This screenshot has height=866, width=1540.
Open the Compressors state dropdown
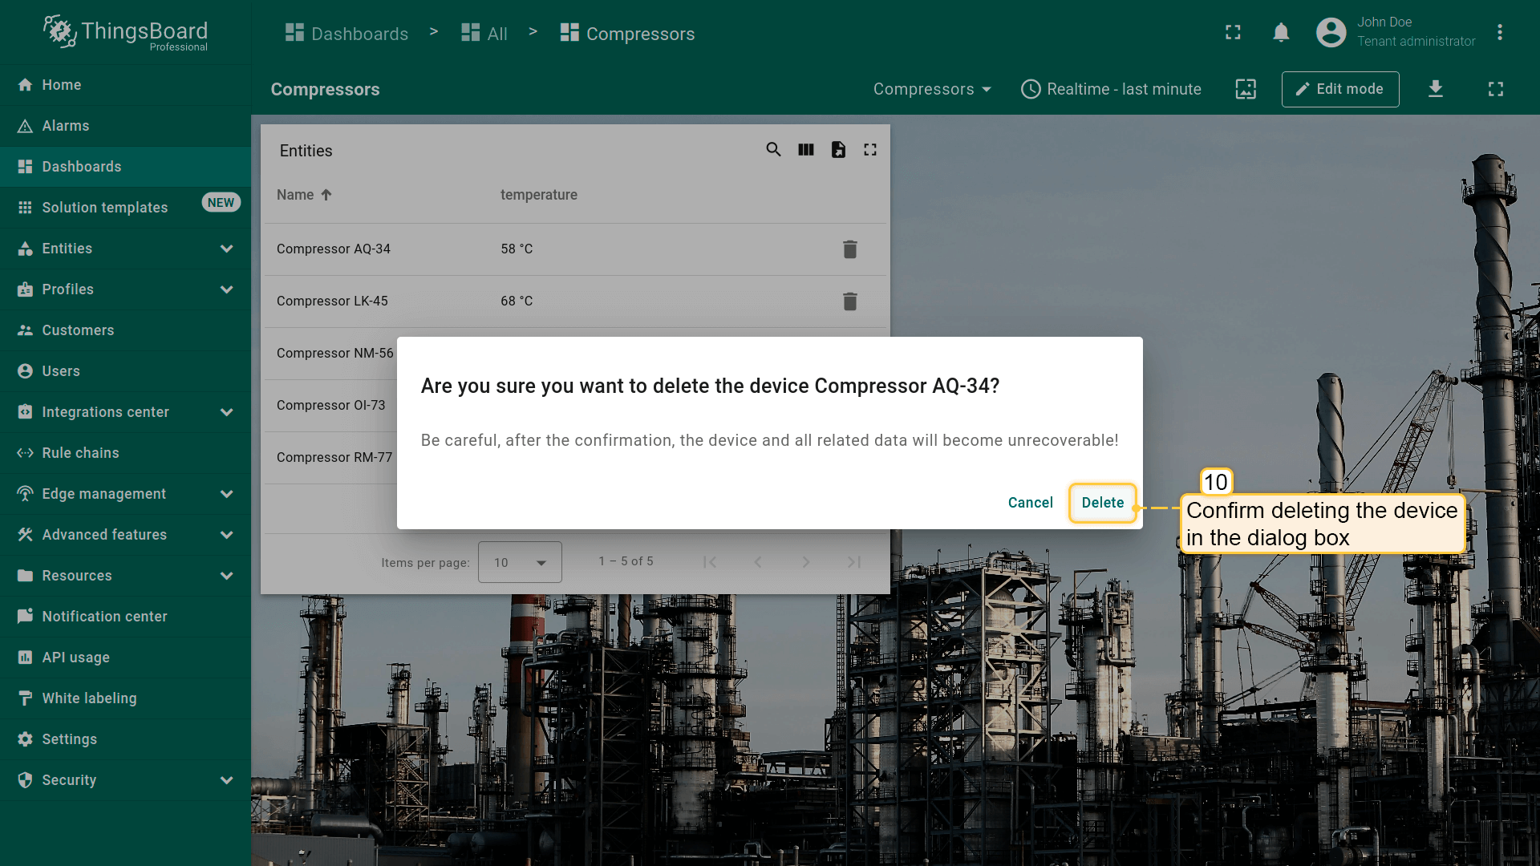(x=932, y=89)
